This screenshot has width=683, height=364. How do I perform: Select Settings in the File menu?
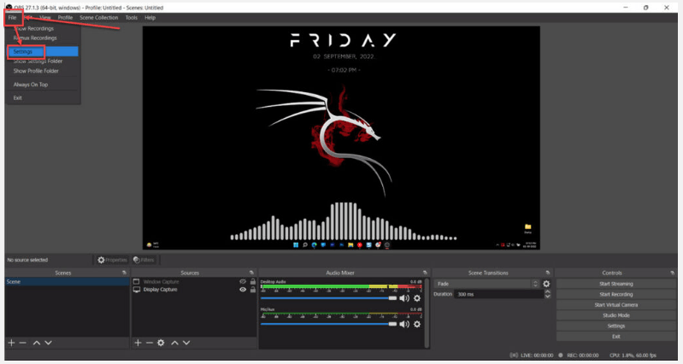(43, 51)
